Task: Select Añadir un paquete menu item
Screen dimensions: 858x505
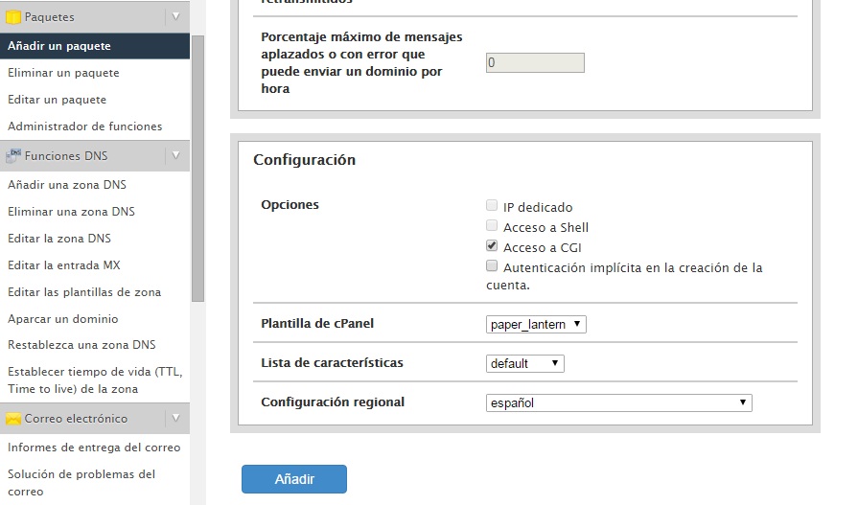Action: click(x=95, y=46)
